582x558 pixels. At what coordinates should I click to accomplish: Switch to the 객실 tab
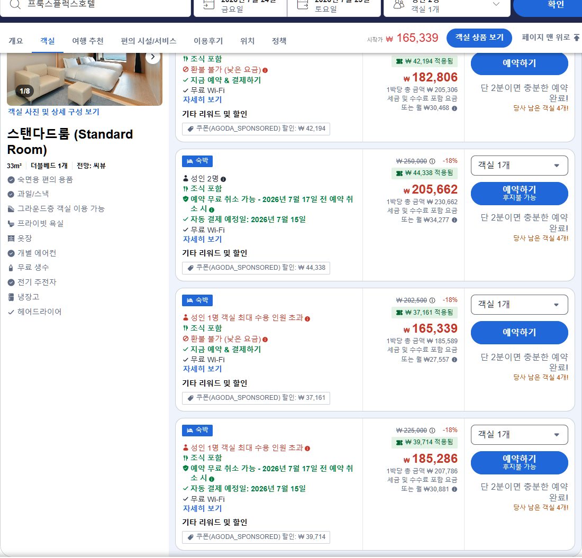point(48,41)
